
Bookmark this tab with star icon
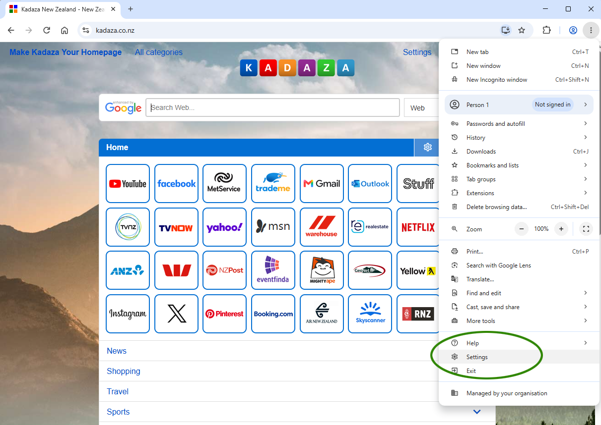click(x=522, y=30)
